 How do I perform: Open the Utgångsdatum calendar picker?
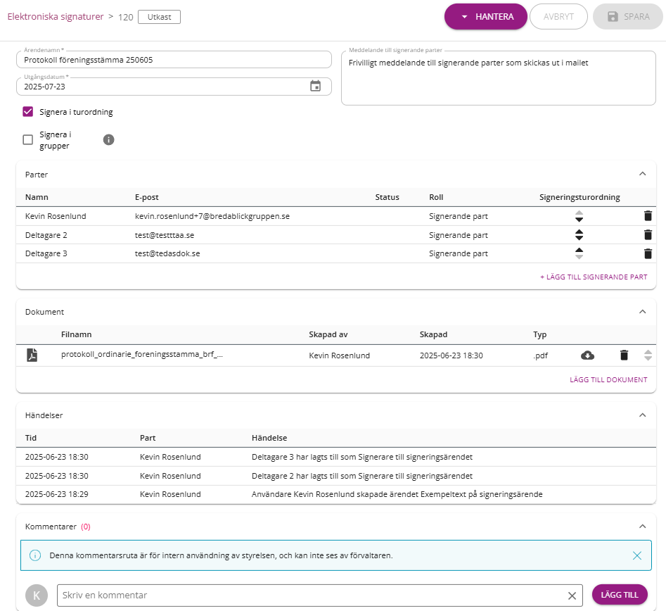pyautogui.click(x=315, y=87)
